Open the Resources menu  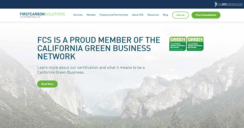153,15
